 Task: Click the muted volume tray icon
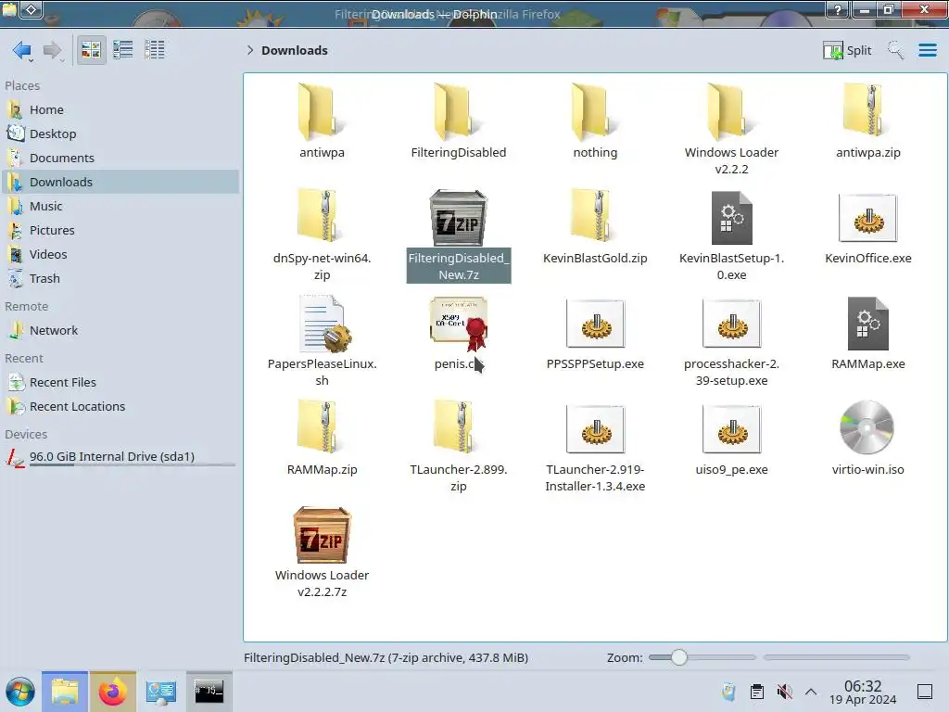[784, 692]
